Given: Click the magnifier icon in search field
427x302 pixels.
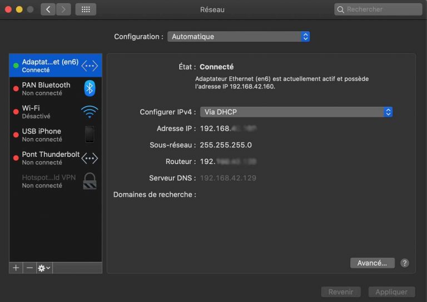Looking at the screenshot, I should click(340, 10).
